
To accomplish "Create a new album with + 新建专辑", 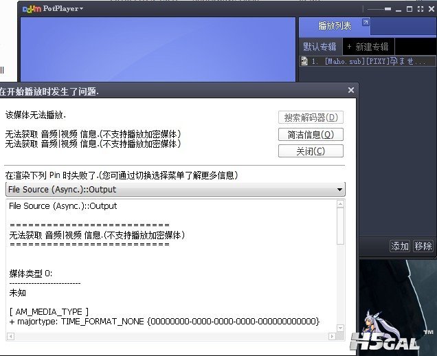I will pyautogui.click(x=367, y=47).
